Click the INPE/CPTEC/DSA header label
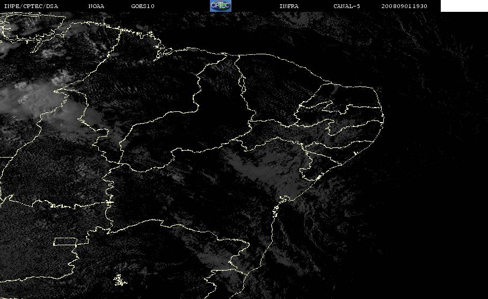This screenshot has height=299, width=488. tap(31, 6)
